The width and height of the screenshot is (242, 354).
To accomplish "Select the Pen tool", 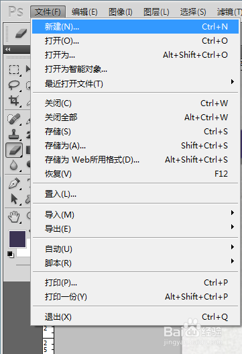I will coord(14,183).
